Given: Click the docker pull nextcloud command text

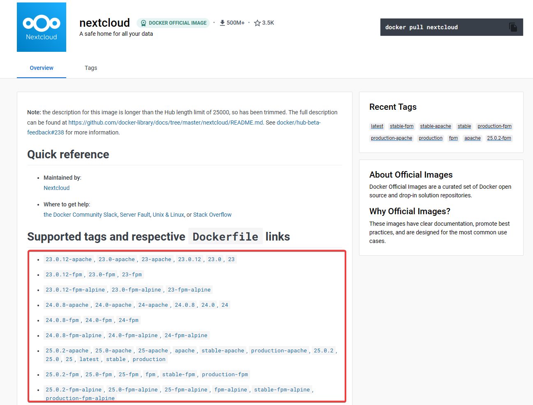Looking at the screenshot, I should (x=421, y=27).
